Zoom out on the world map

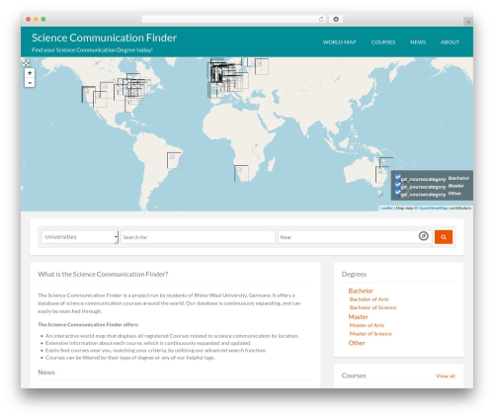click(30, 82)
